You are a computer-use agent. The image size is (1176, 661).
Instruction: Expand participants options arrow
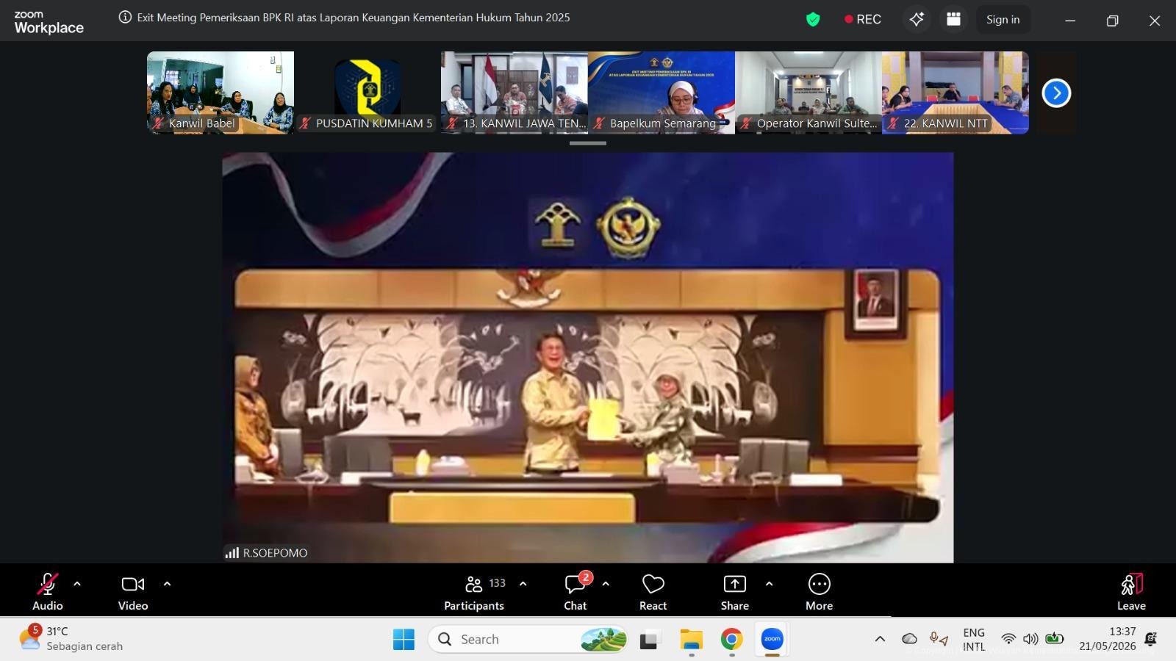tap(523, 584)
